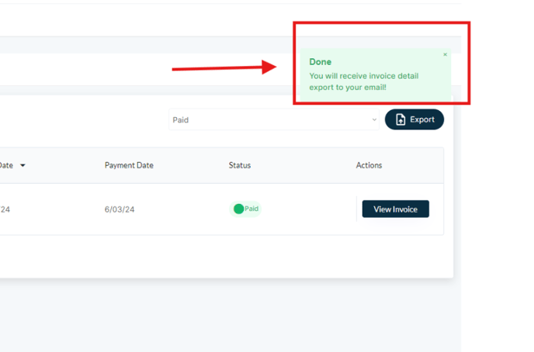Click the partially visible Date column header
The image size is (534, 352).
[6, 165]
